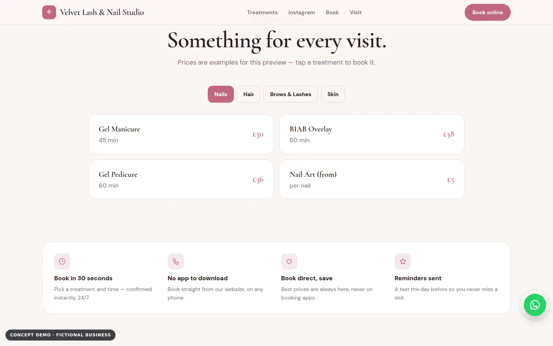Open the Instagram nav link
Screen dimensions: 553x346
click(301, 12)
